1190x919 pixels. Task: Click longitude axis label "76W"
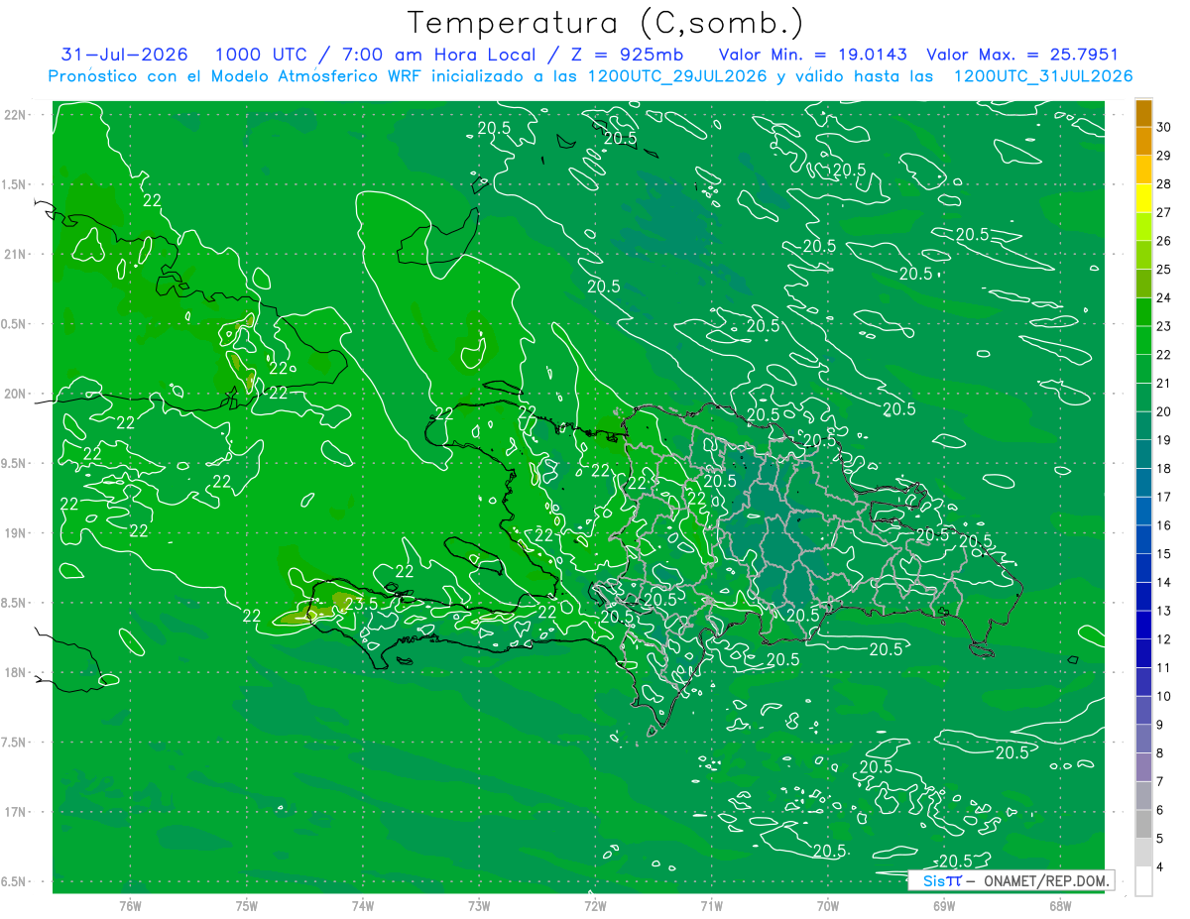[130, 905]
